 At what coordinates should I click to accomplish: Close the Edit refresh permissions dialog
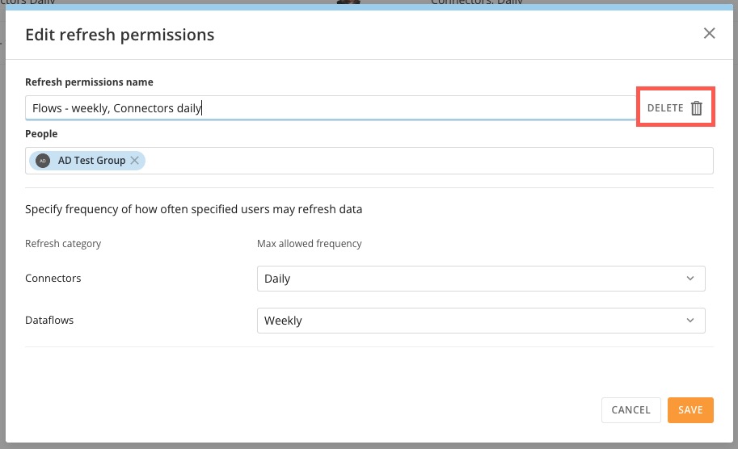coord(709,33)
